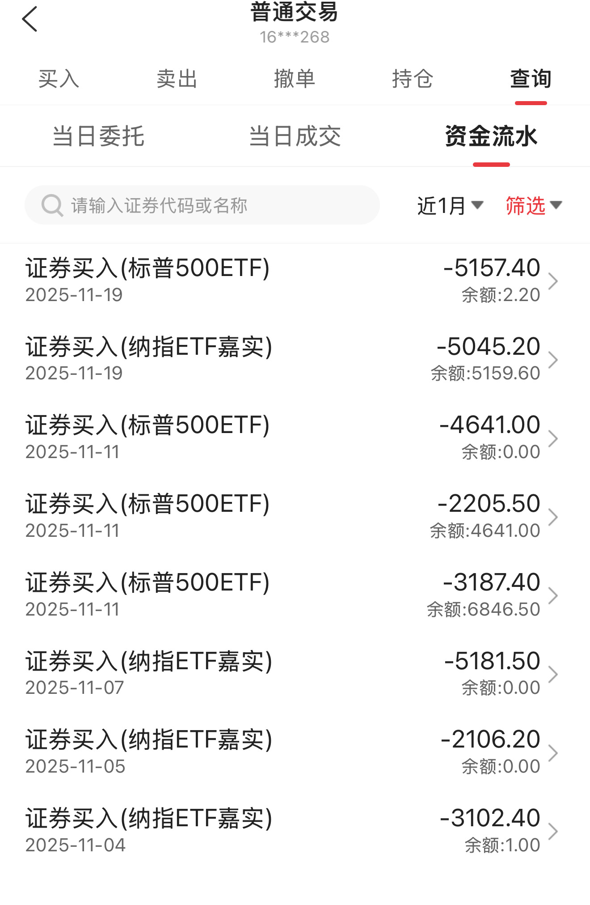Image resolution: width=590 pixels, height=905 pixels.
Task: Open details arrow for -3187.40 transaction
Action: coord(553,596)
